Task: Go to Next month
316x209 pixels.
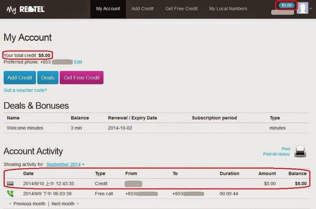Action: [x=63, y=204]
